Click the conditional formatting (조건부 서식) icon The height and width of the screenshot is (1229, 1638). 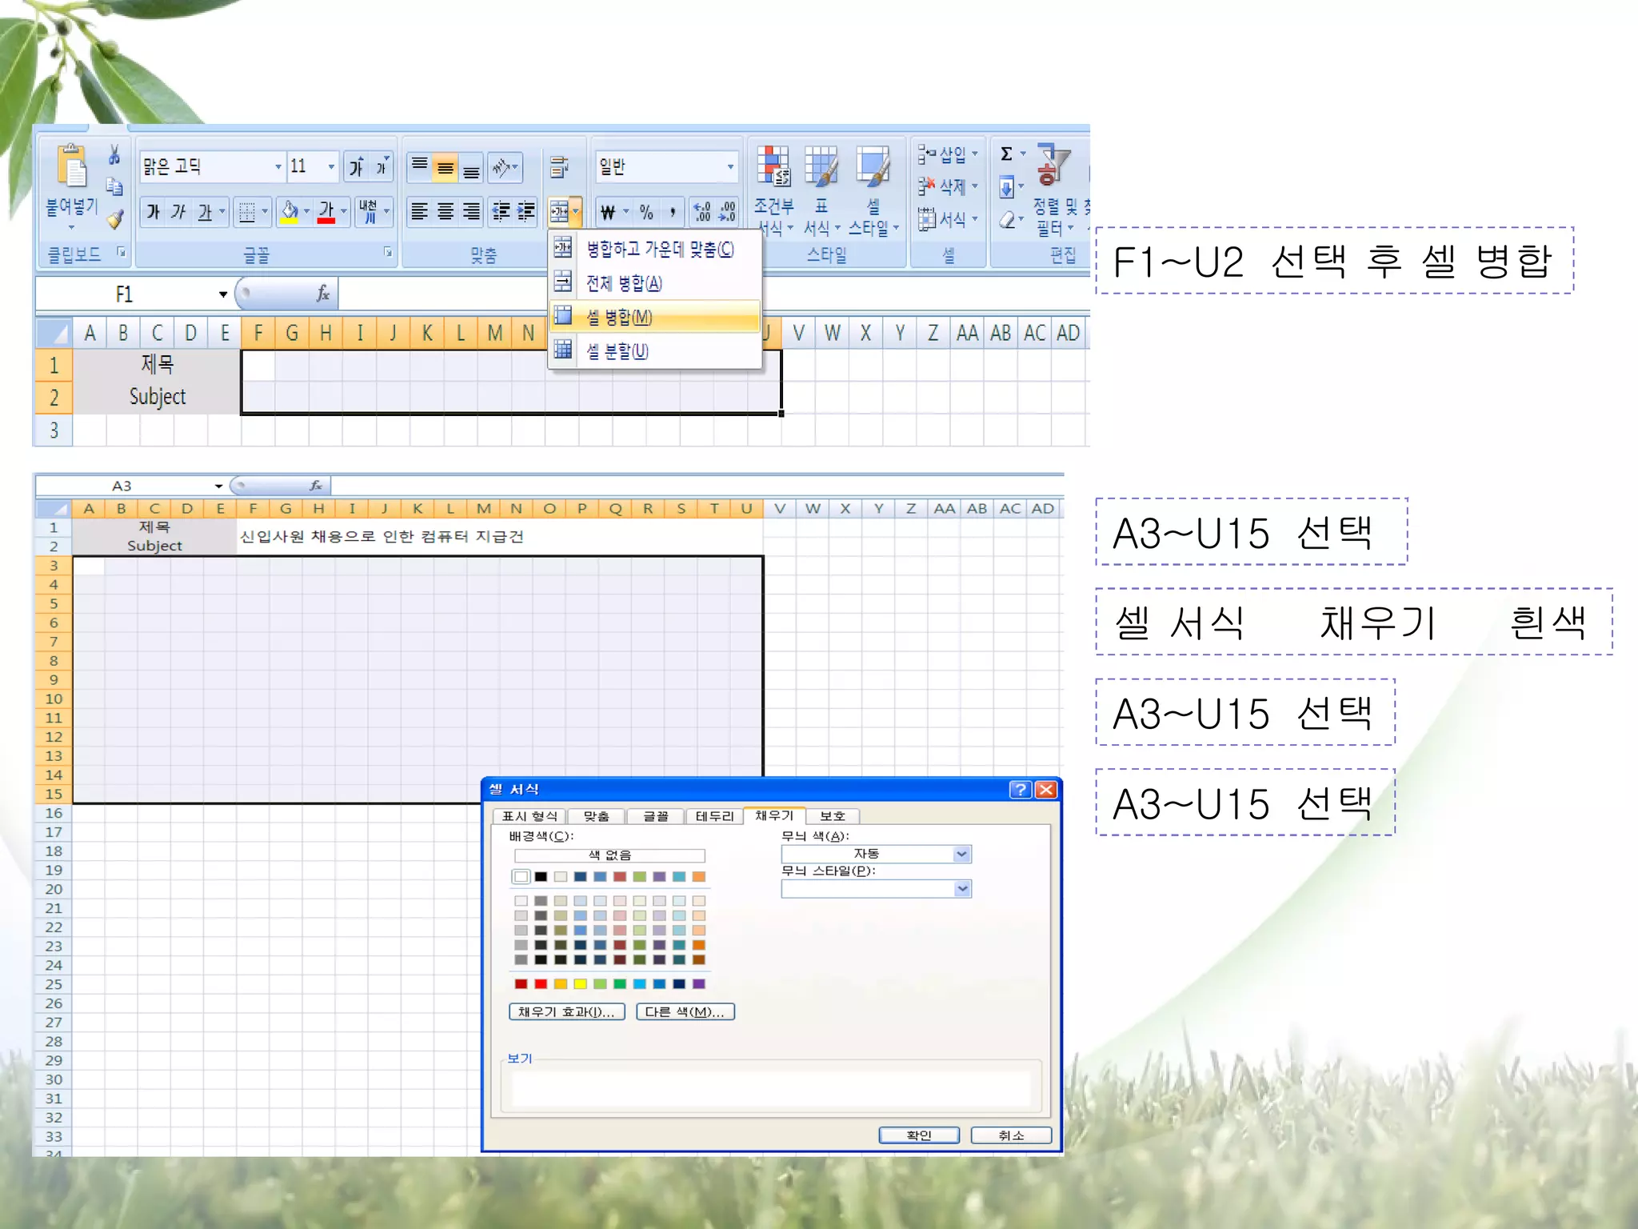coord(773,167)
